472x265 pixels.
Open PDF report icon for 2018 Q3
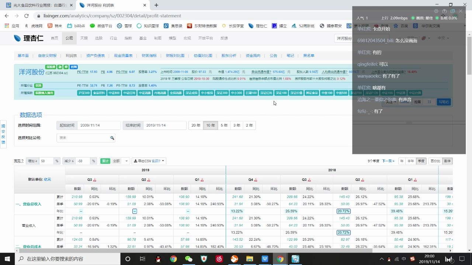coord(309,180)
